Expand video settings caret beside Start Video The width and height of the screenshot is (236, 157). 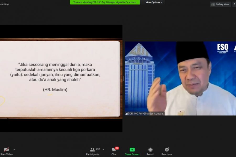(14, 150)
